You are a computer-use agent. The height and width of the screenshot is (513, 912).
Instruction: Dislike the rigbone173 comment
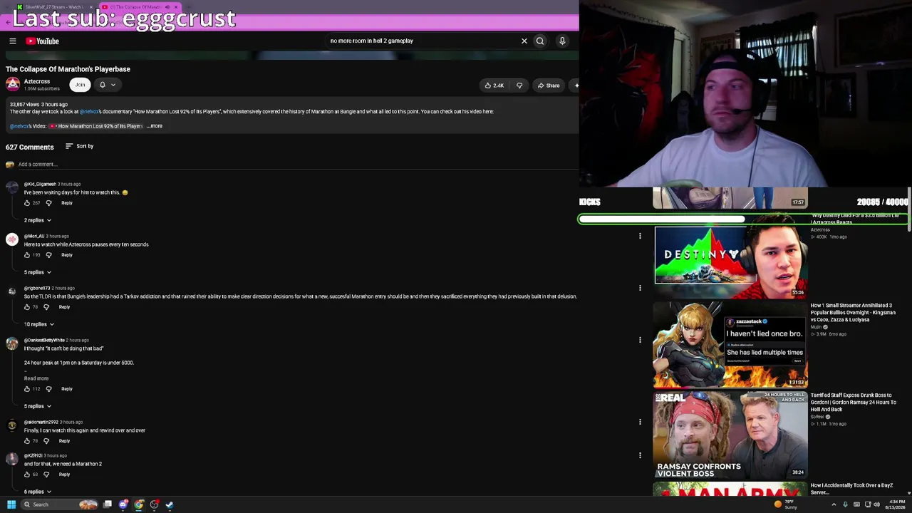coord(46,307)
